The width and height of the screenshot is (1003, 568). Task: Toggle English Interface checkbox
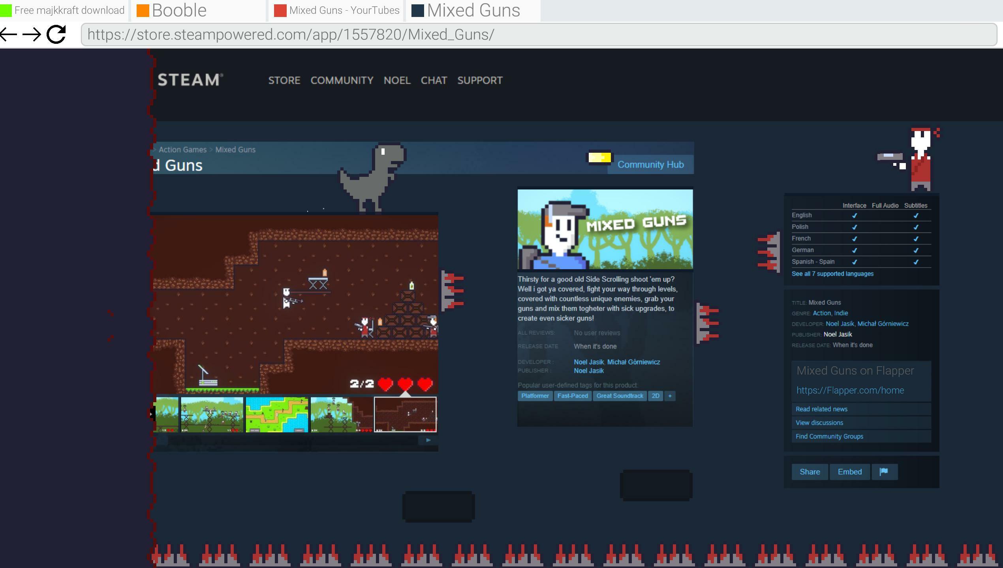[854, 215]
